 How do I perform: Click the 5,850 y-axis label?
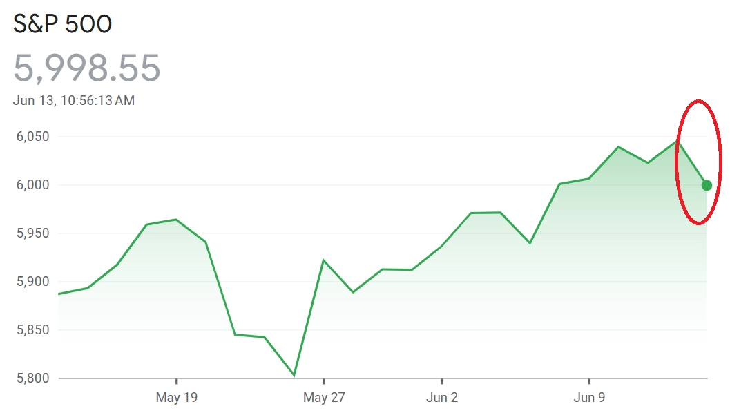click(32, 329)
